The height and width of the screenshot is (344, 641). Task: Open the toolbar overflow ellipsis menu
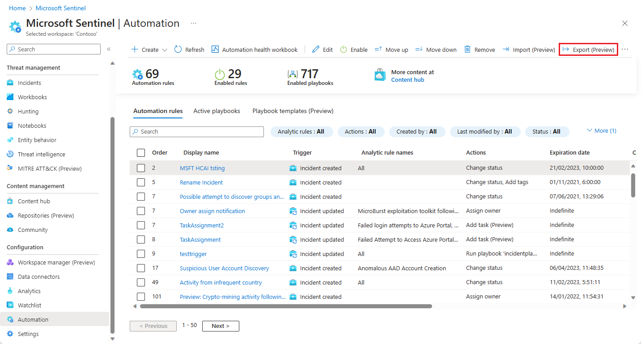(625, 50)
